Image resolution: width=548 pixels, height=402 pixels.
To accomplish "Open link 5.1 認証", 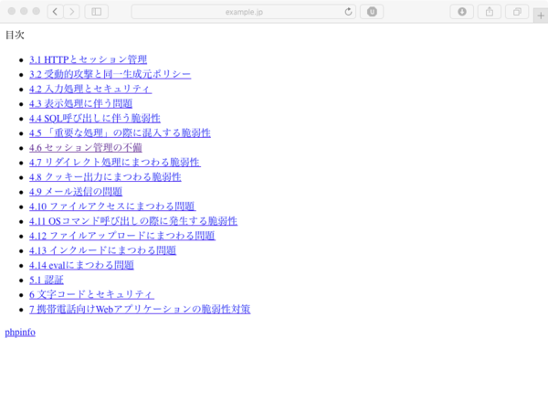I will (x=47, y=280).
